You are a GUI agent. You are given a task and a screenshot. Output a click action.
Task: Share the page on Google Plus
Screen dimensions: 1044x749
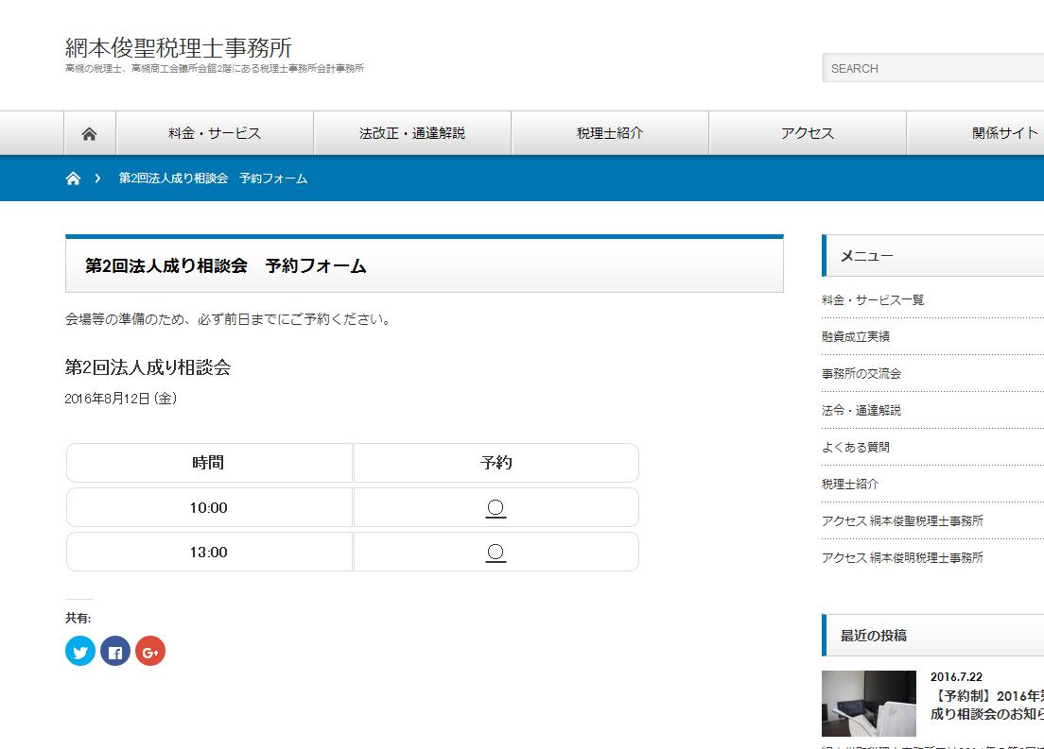[x=150, y=651]
